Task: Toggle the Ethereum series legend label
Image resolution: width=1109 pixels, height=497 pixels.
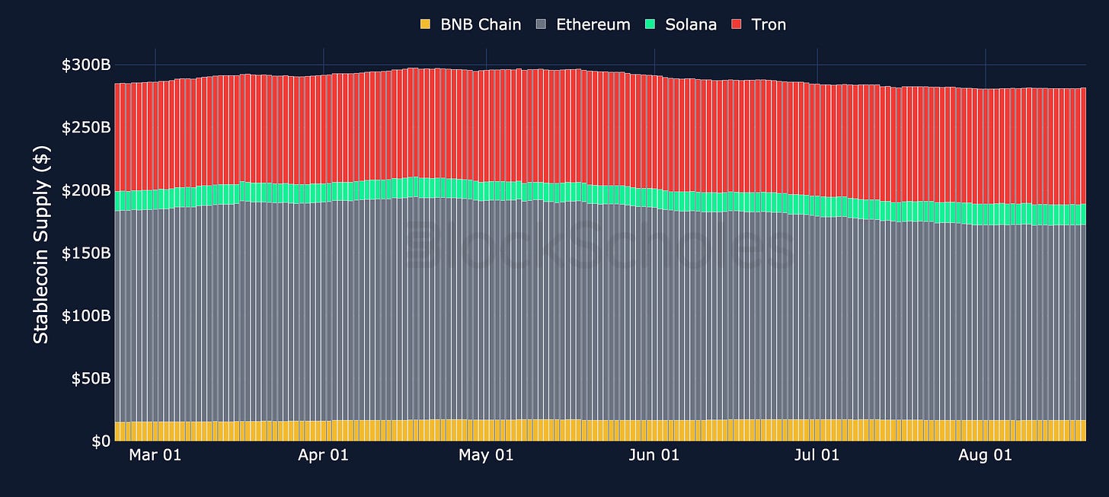Action: 593,24
